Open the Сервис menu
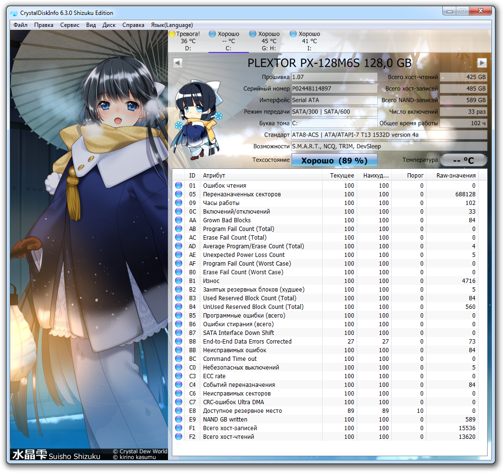The width and height of the screenshot is (504, 473). coord(70,25)
